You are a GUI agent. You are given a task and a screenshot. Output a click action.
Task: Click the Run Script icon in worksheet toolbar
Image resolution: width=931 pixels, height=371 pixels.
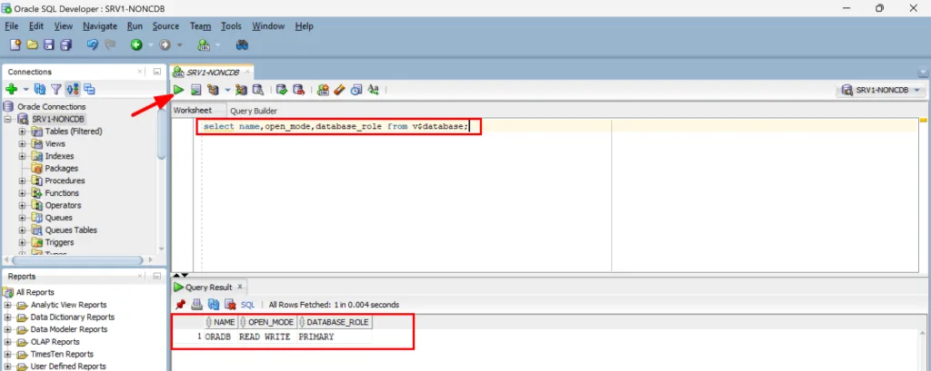196,90
